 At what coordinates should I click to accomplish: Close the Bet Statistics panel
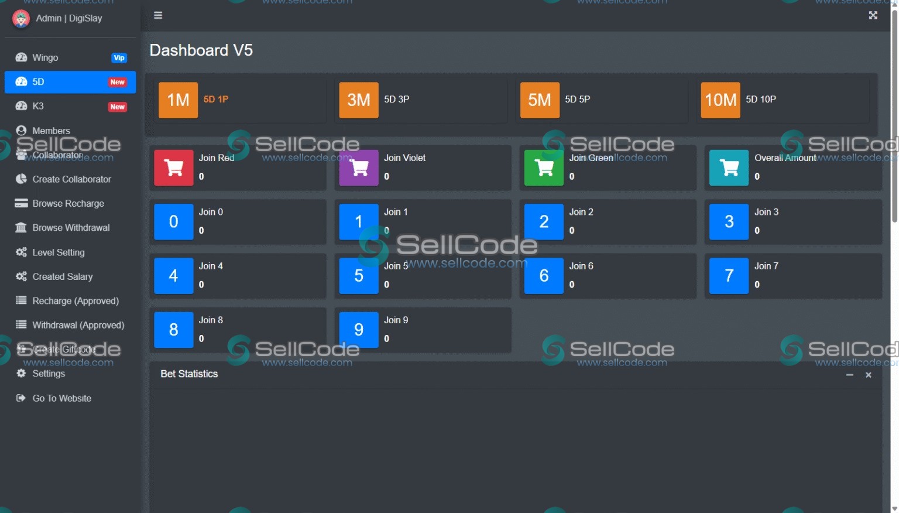pyautogui.click(x=869, y=375)
